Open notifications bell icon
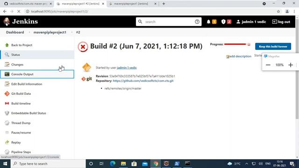This screenshot has width=299, height=168. [208, 22]
